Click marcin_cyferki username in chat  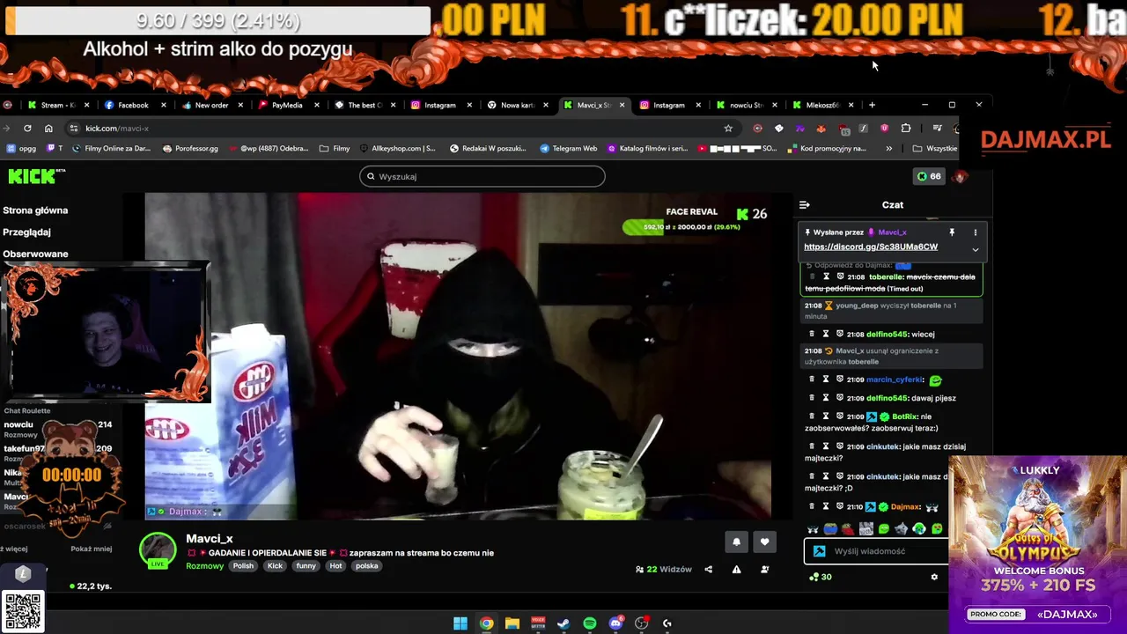click(x=895, y=380)
